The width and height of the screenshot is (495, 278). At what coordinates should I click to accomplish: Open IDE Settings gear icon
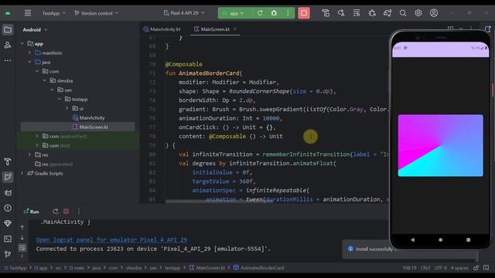pos(418,13)
